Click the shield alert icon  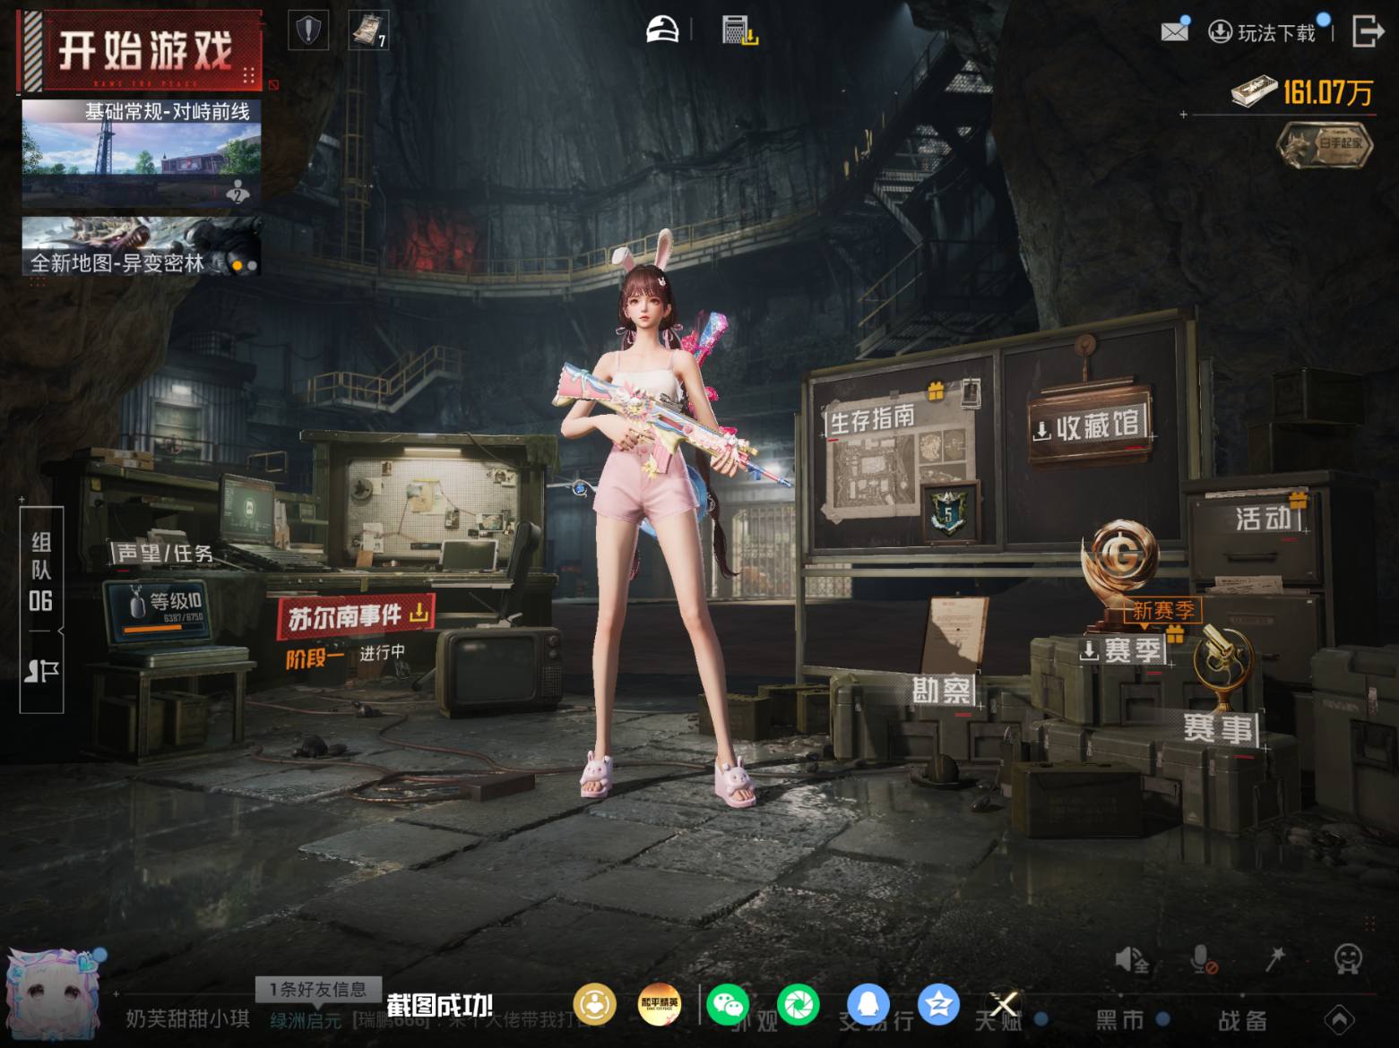(x=308, y=30)
